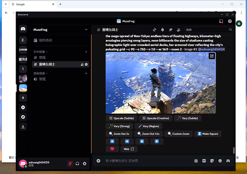
Task: Select the # 常规 text channel
Action: [61, 58]
